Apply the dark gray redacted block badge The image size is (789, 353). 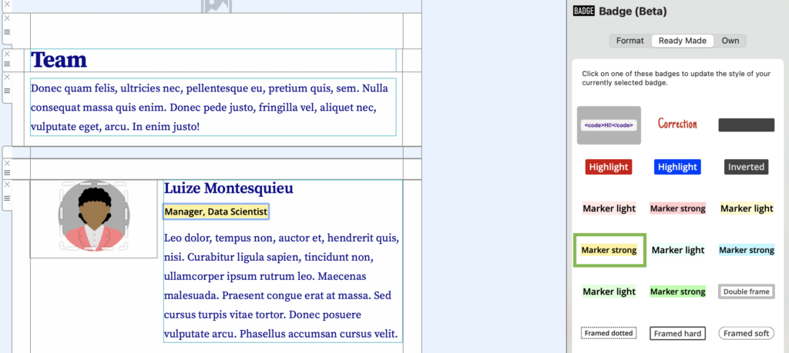pyautogui.click(x=746, y=125)
